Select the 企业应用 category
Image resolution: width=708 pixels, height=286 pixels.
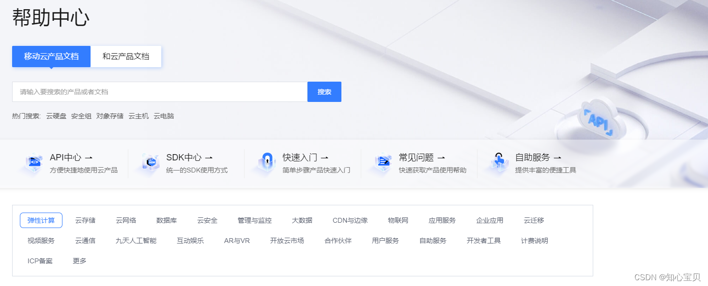490,220
